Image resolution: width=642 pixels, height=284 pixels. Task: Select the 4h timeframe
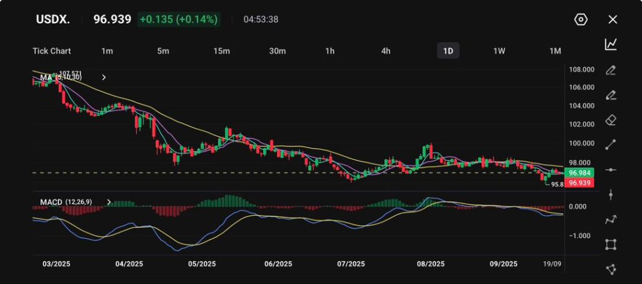point(386,51)
